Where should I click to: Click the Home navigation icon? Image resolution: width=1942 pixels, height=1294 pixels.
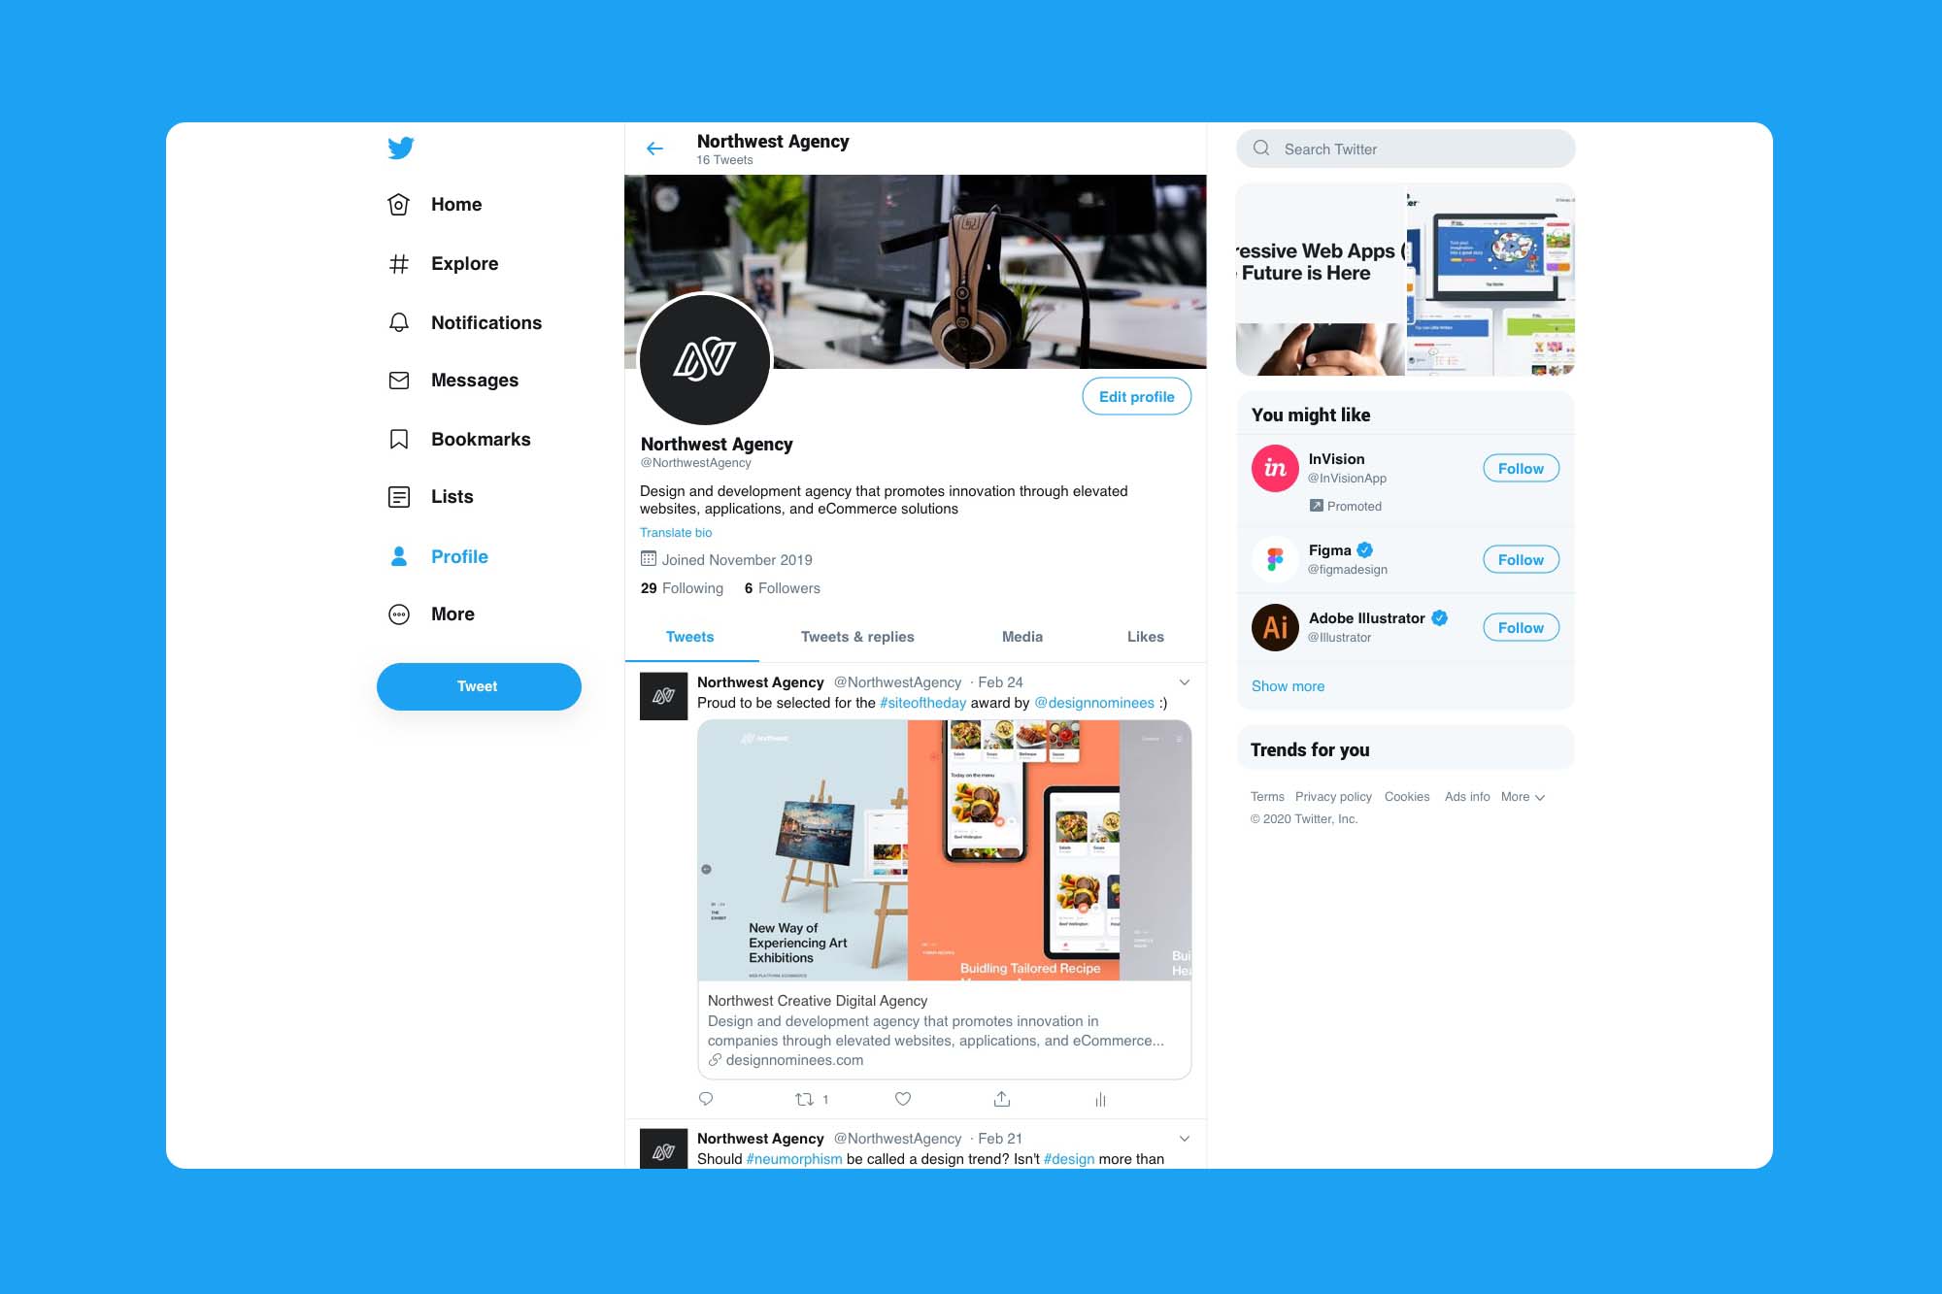pos(400,204)
